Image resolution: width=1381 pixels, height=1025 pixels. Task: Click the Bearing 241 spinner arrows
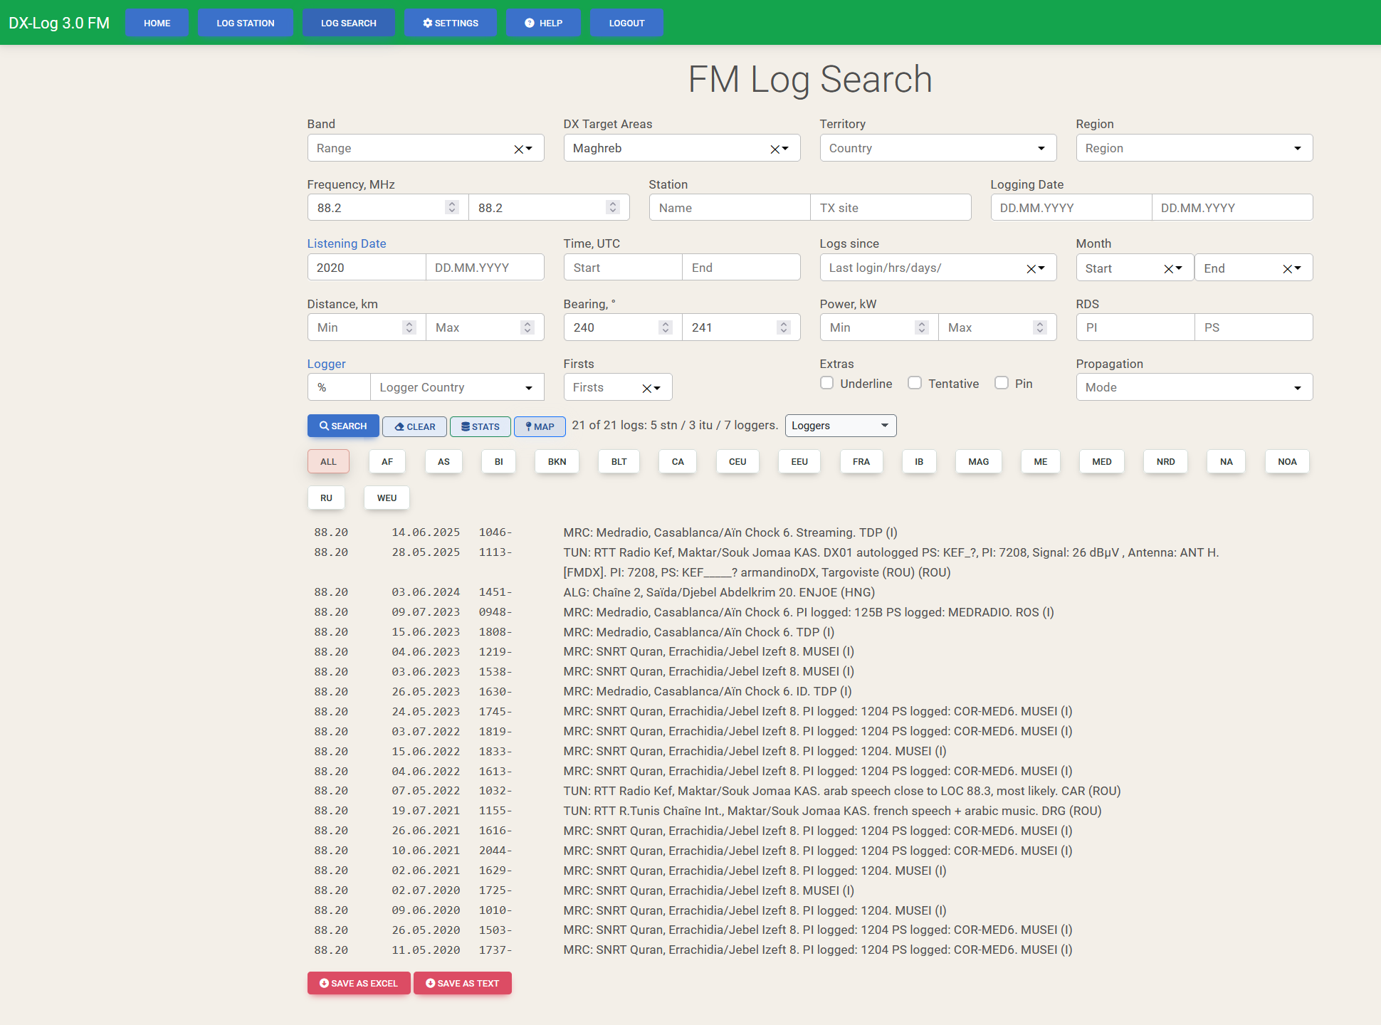(x=783, y=327)
